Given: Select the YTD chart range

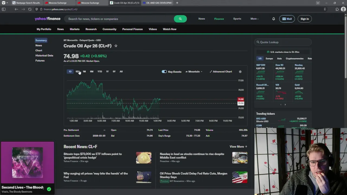Looking at the screenshot, I should click(100, 71).
